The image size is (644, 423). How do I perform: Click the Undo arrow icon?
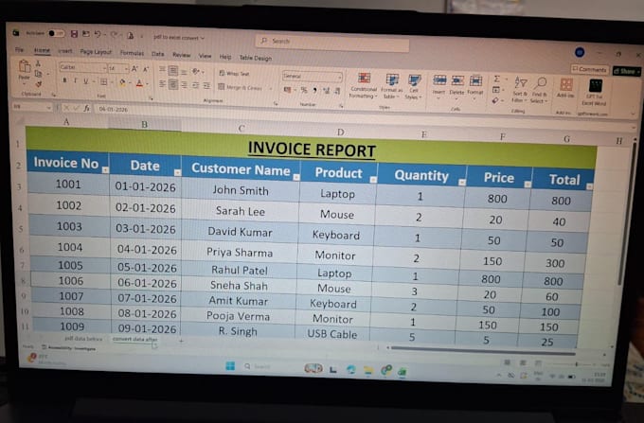[x=98, y=34]
